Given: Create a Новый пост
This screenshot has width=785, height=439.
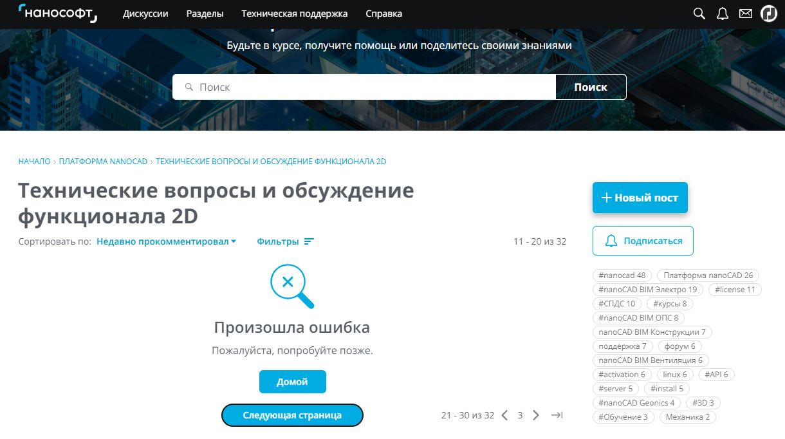Looking at the screenshot, I should (640, 198).
